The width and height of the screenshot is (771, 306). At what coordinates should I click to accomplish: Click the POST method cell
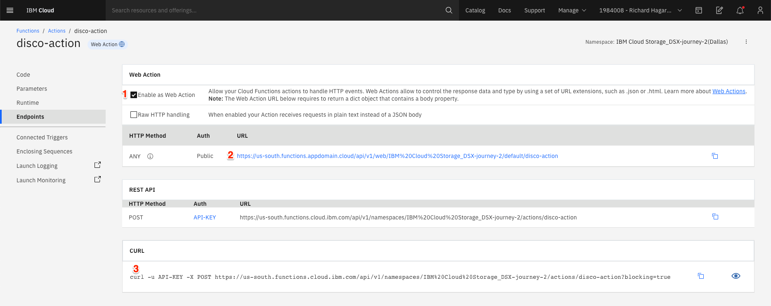tap(136, 217)
